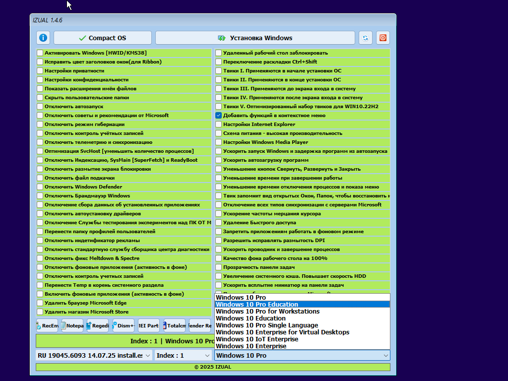Viewport: 508px width, 381px height.
Task: Click the Index : 1 | Windows 10 Pro status bar
Action: pos(125,341)
